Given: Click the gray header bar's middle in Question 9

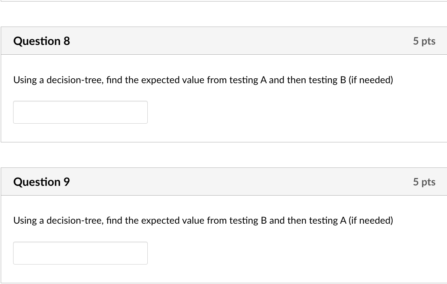Looking at the screenshot, I should coord(225,182).
